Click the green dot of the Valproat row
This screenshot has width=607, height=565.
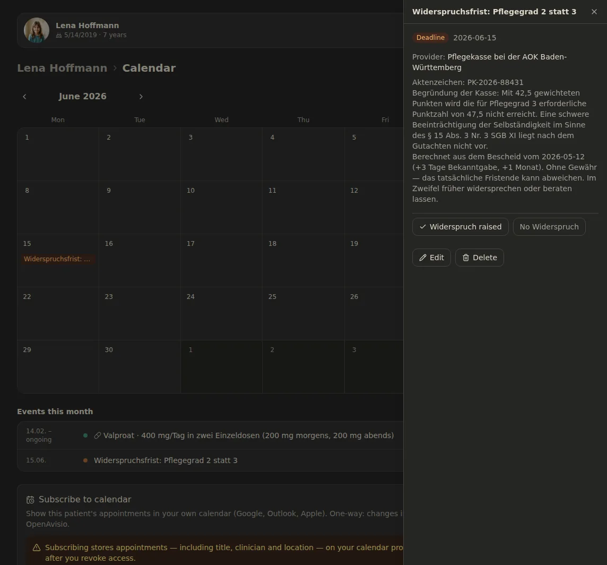(85, 435)
